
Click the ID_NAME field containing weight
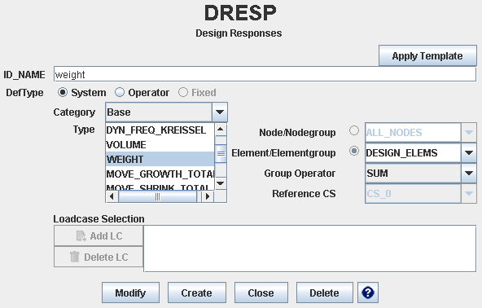[265, 74]
